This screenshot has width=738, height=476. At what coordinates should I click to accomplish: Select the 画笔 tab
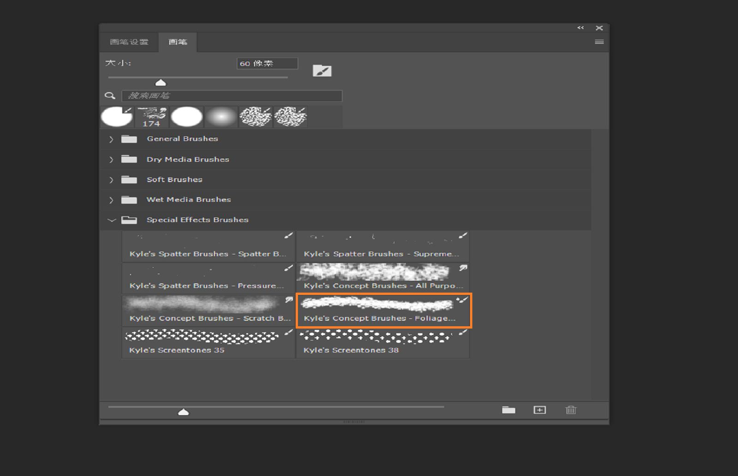point(178,42)
